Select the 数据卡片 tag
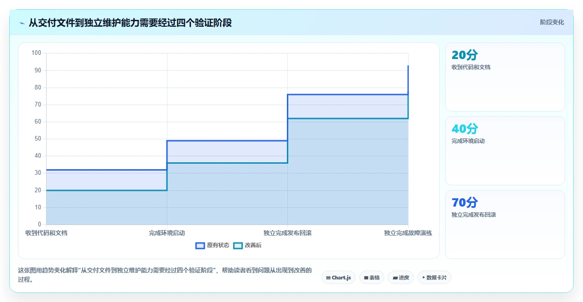583x302 pixels. pyautogui.click(x=434, y=278)
